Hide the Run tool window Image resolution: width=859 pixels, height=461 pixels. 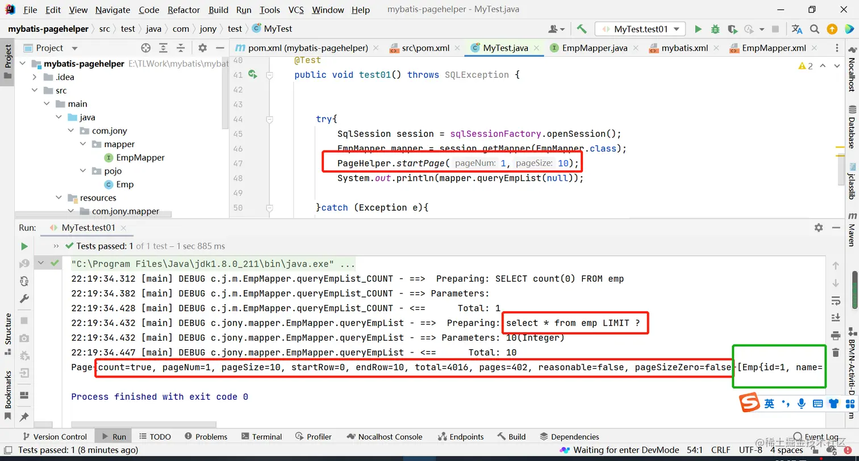click(x=836, y=228)
